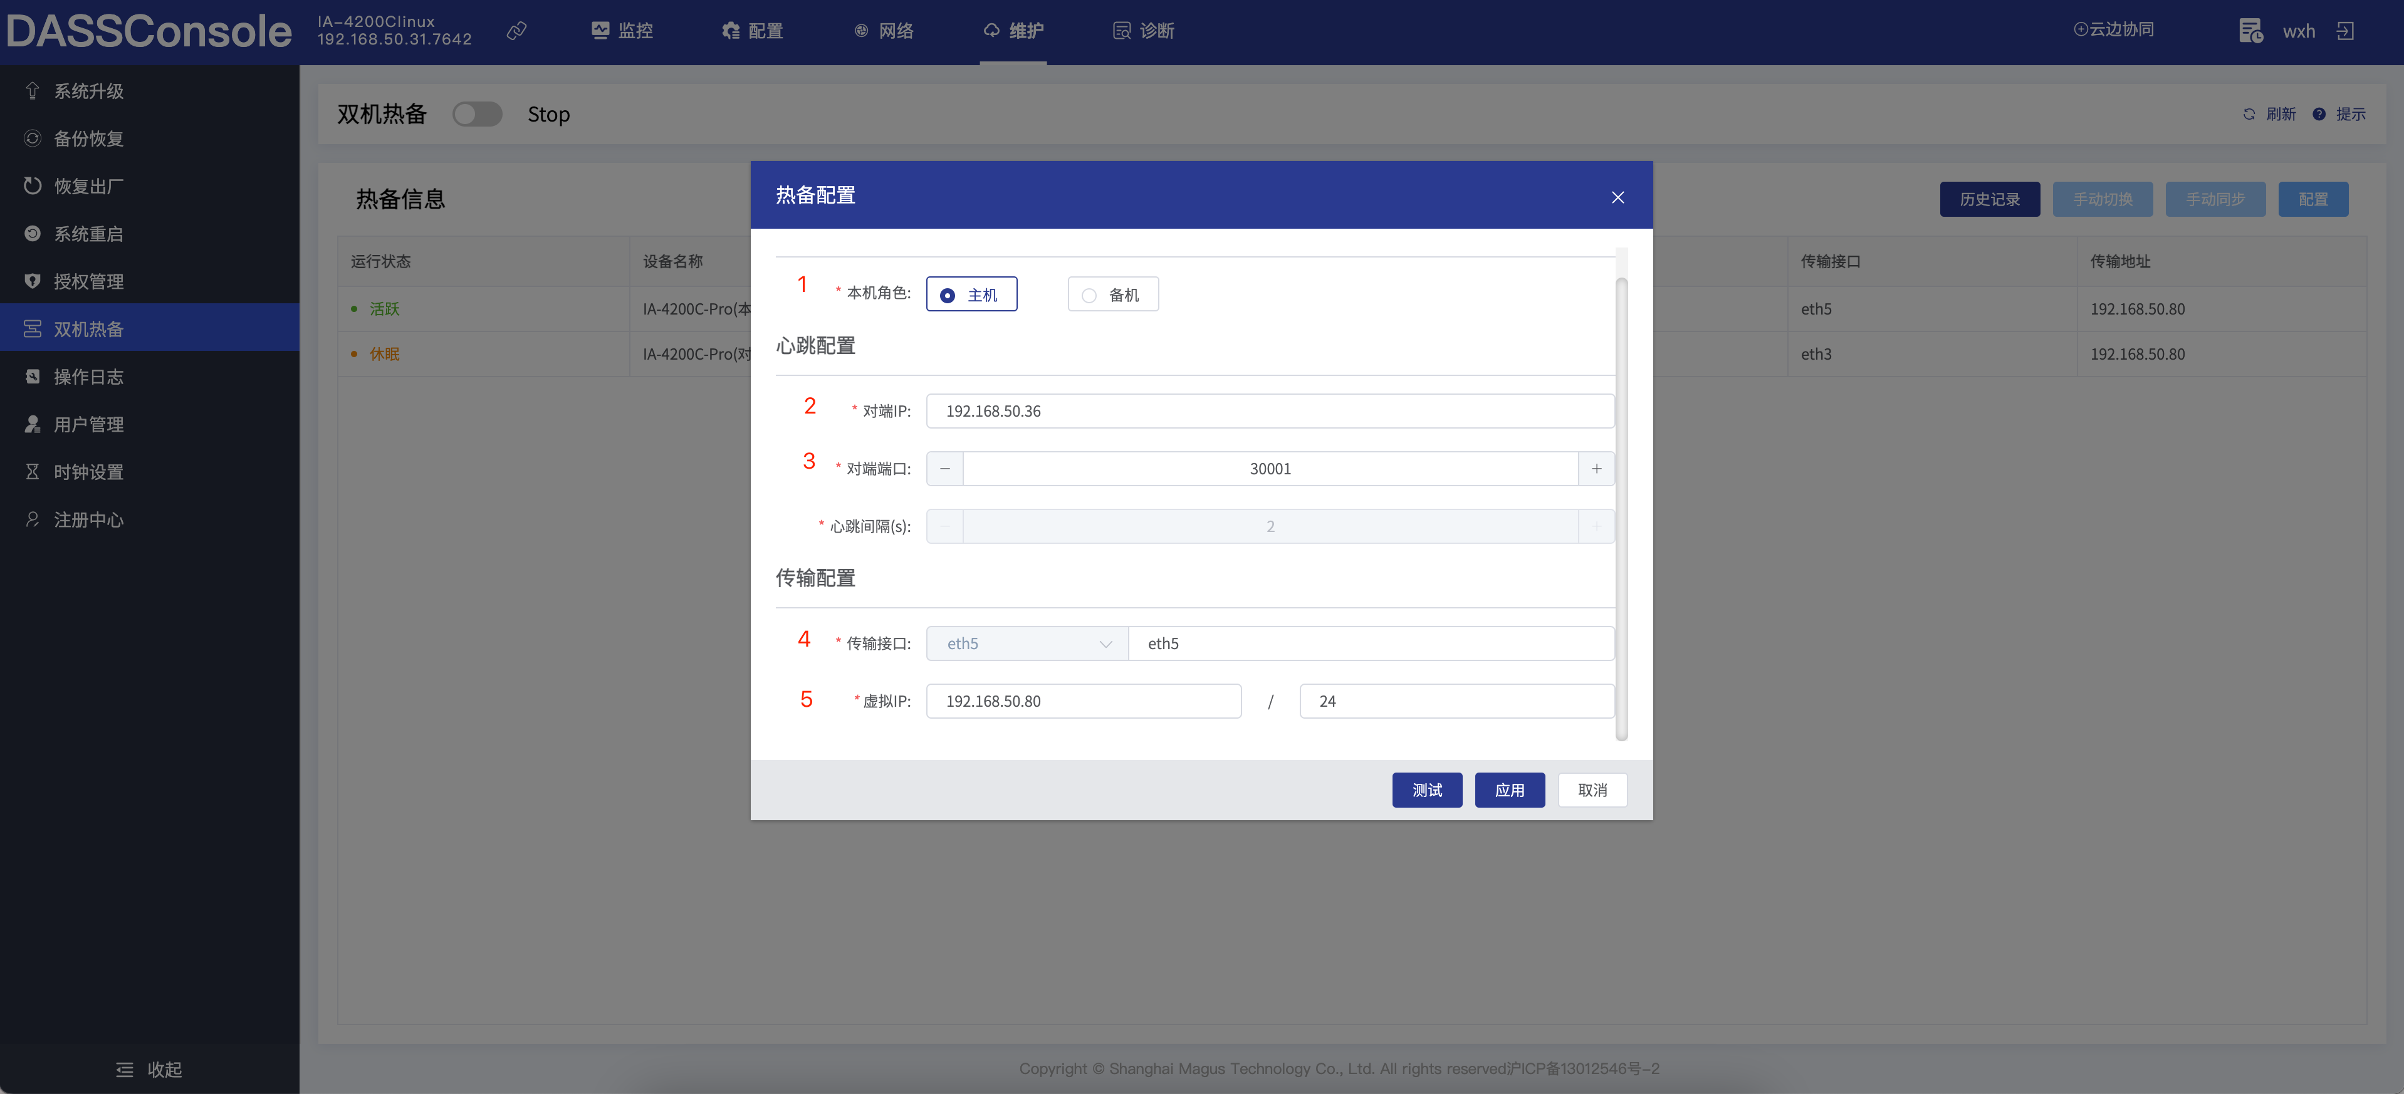Click the 备份恢复 backup icon in the sidebar

point(33,138)
